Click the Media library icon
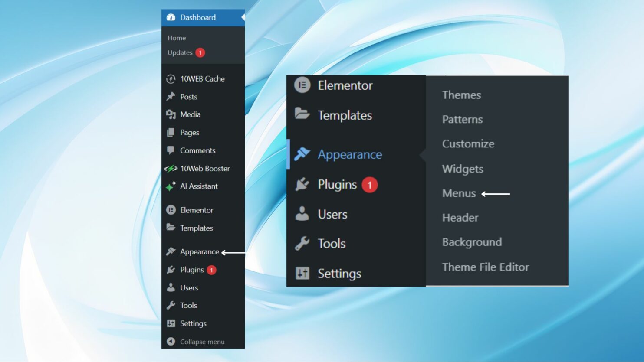This screenshot has width=644, height=362. (x=171, y=114)
